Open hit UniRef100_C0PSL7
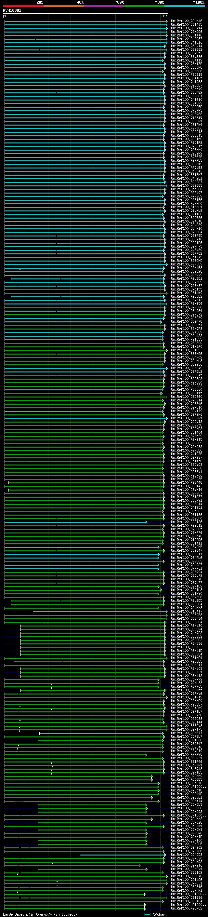The height and width of the screenshot is (917, 208). pos(187,736)
